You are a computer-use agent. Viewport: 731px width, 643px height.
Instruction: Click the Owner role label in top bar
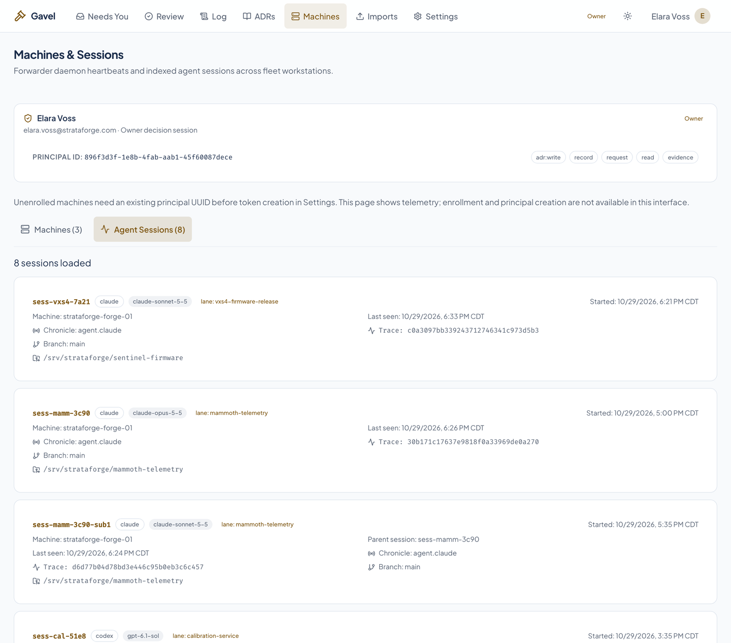[596, 16]
